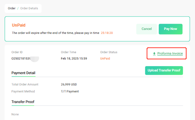Select the Order Details breadcrumb

coord(29,8)
